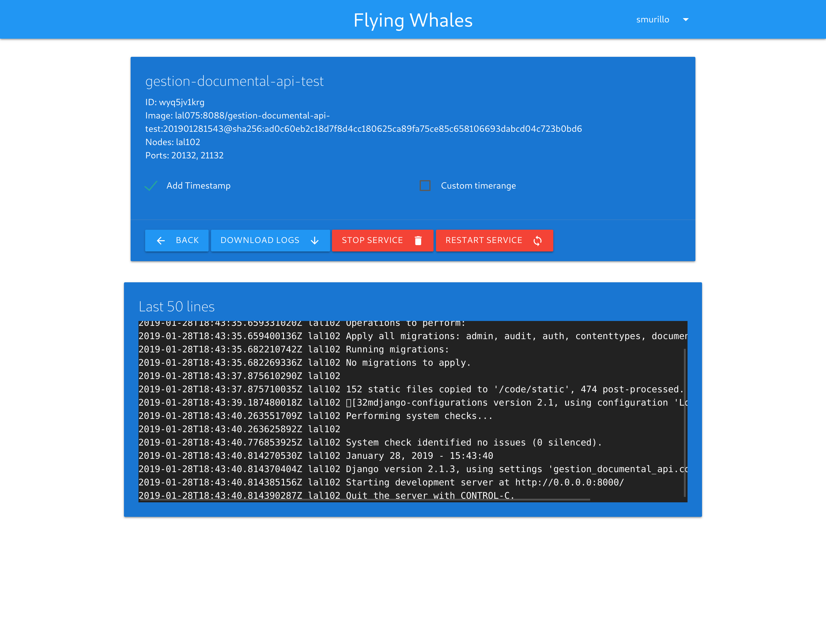The image size is (826, 619).
Task: Open the smurillo user menu
Action: click(x=652, y=20)
